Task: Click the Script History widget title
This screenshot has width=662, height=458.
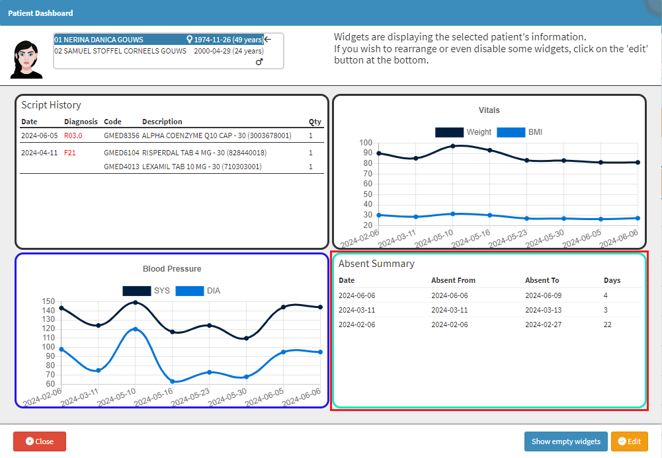Action: pyautogui.click(x=51, y=105)
